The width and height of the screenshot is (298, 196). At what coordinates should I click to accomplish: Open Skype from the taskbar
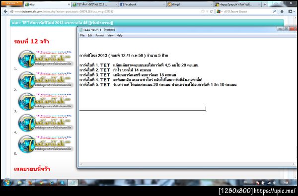(x=62, y=183)
